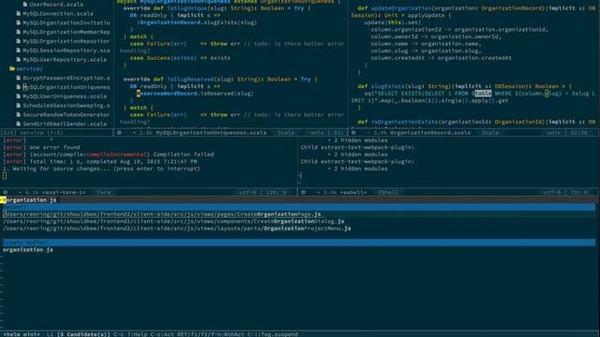Click the file icon beside MySQLConnection.scala
The image size is (600, 337).
(18, 13)
